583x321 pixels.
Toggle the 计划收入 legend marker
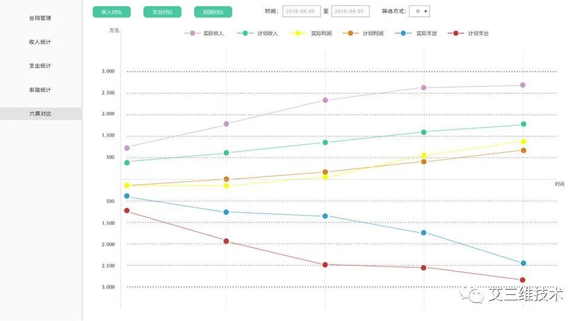click(x=245, y=33)
